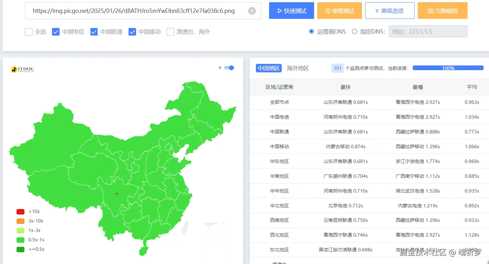Image resolution: width=489 pixels, height=264 pixels.
Task: Click the red >10s legend swatch
Action: click(20, 211)
